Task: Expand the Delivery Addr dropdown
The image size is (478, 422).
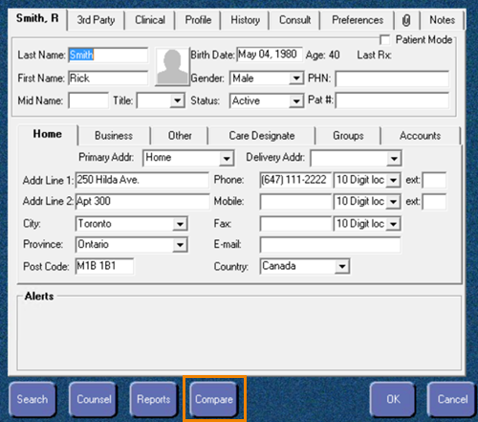Action: point(394,159)
